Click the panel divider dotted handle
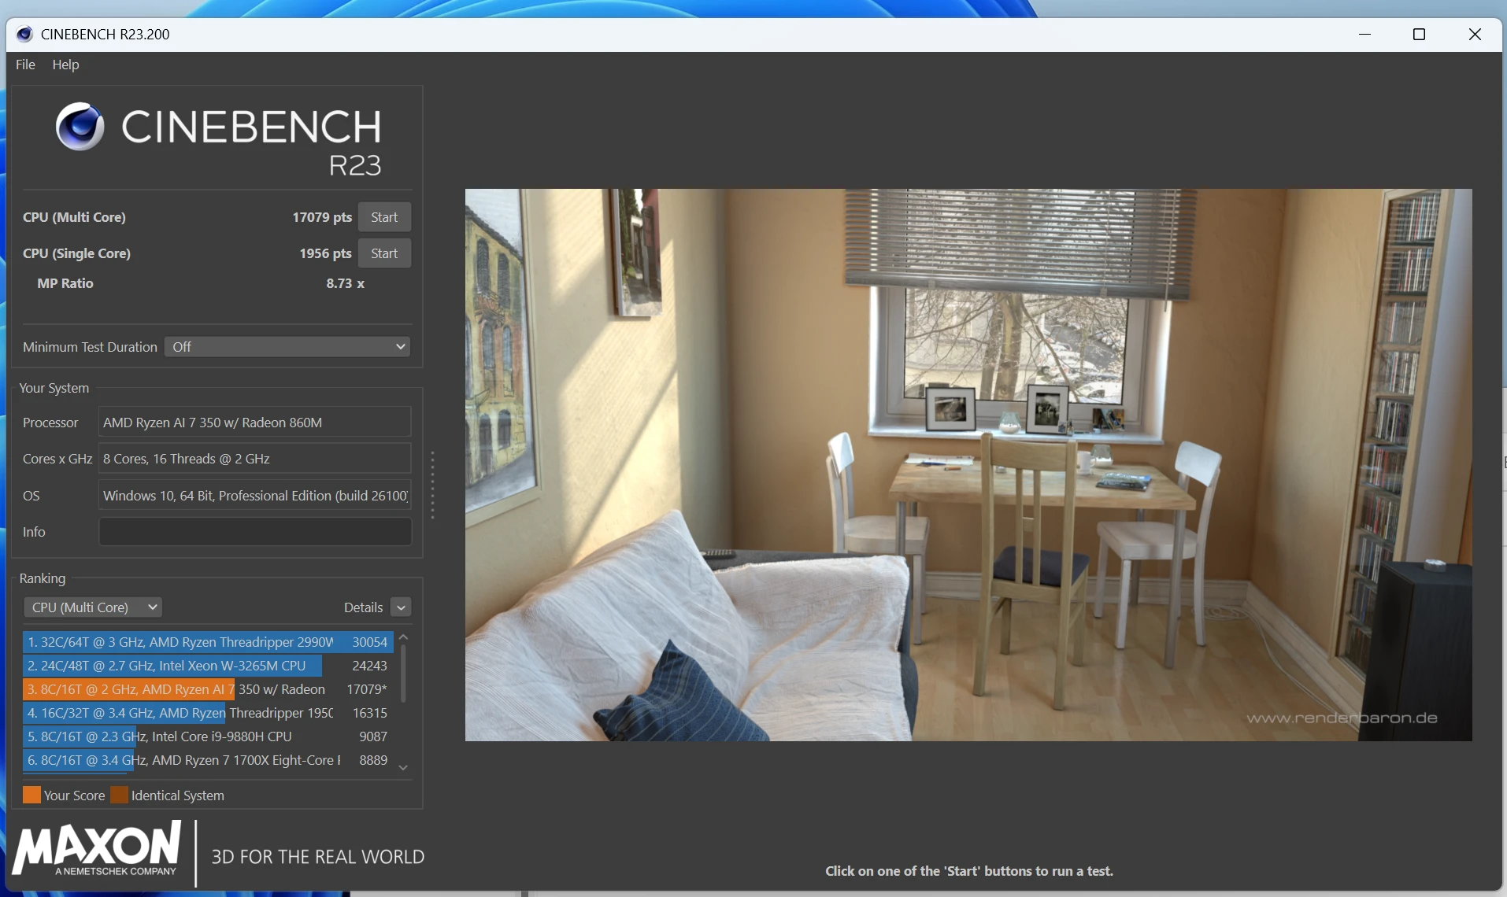The height and width of the screenshot is (897, 1507). tap(432, 485)
